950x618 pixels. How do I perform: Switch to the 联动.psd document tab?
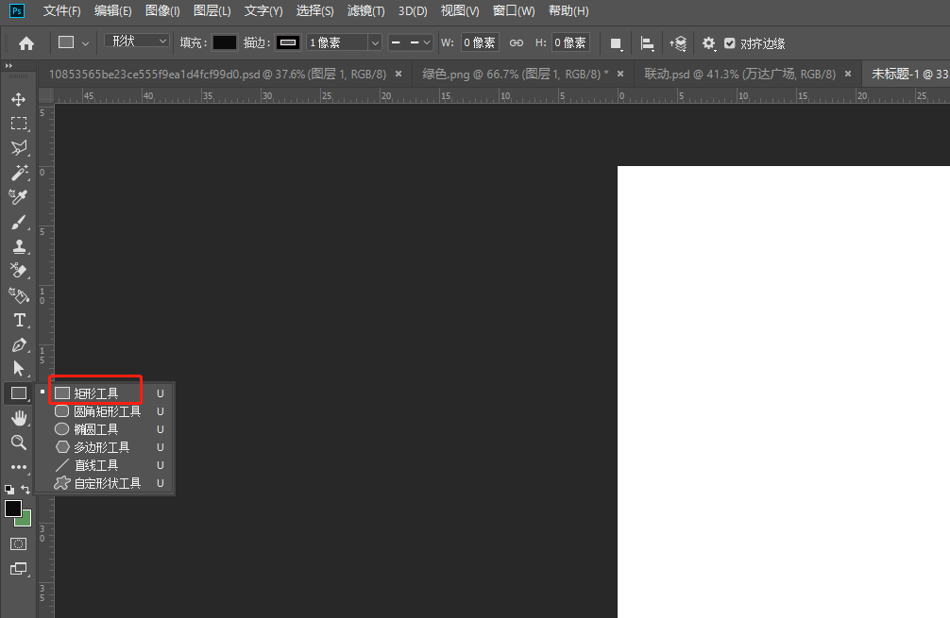[x=739, y=74]
